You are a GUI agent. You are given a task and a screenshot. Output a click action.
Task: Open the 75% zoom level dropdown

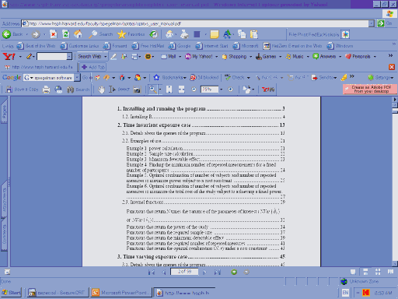click(221, 90)
